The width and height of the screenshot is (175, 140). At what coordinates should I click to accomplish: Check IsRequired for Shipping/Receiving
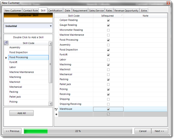(x=108, y=104)
